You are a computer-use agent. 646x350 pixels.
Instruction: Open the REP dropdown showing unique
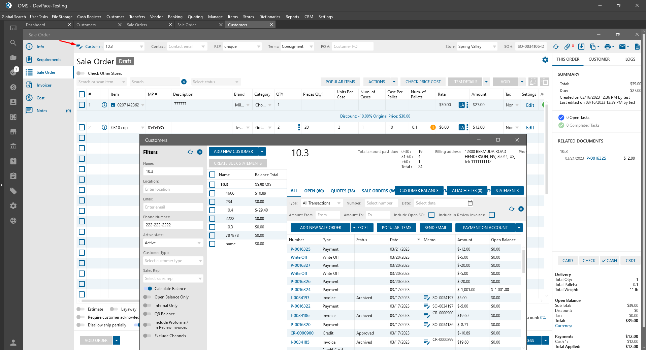click(x=243, y=46)
